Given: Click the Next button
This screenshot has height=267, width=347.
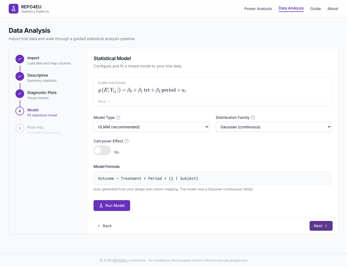Looking at the screenshot, I should pos(321,226).
